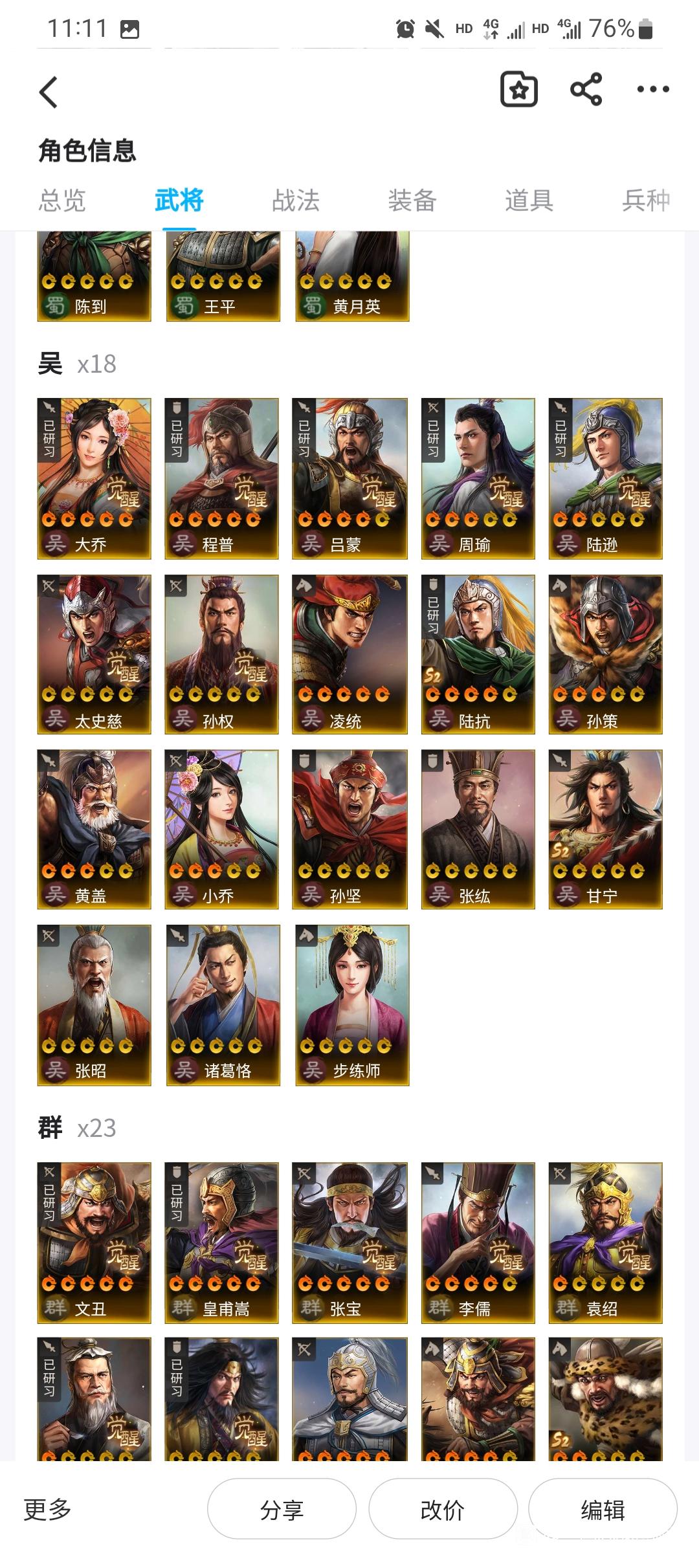
Task: Open the 周瑜 hero card
Action: click(478, 478)
